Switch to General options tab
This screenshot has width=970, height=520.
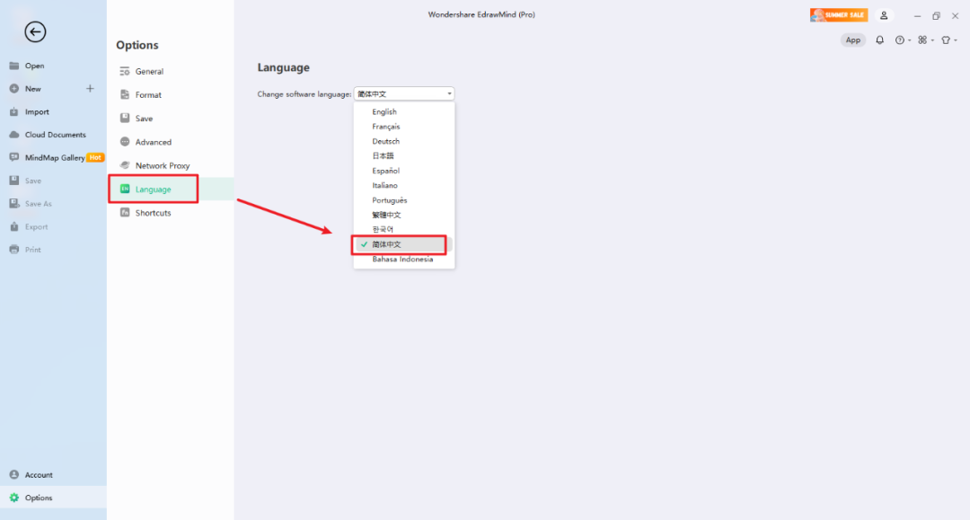(x=149, y=71)
